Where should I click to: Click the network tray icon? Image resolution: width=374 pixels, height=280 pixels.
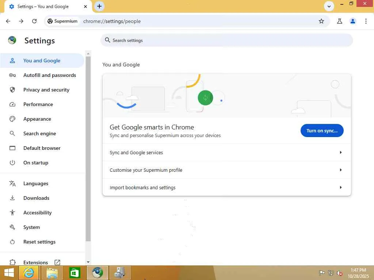point(331,273)
